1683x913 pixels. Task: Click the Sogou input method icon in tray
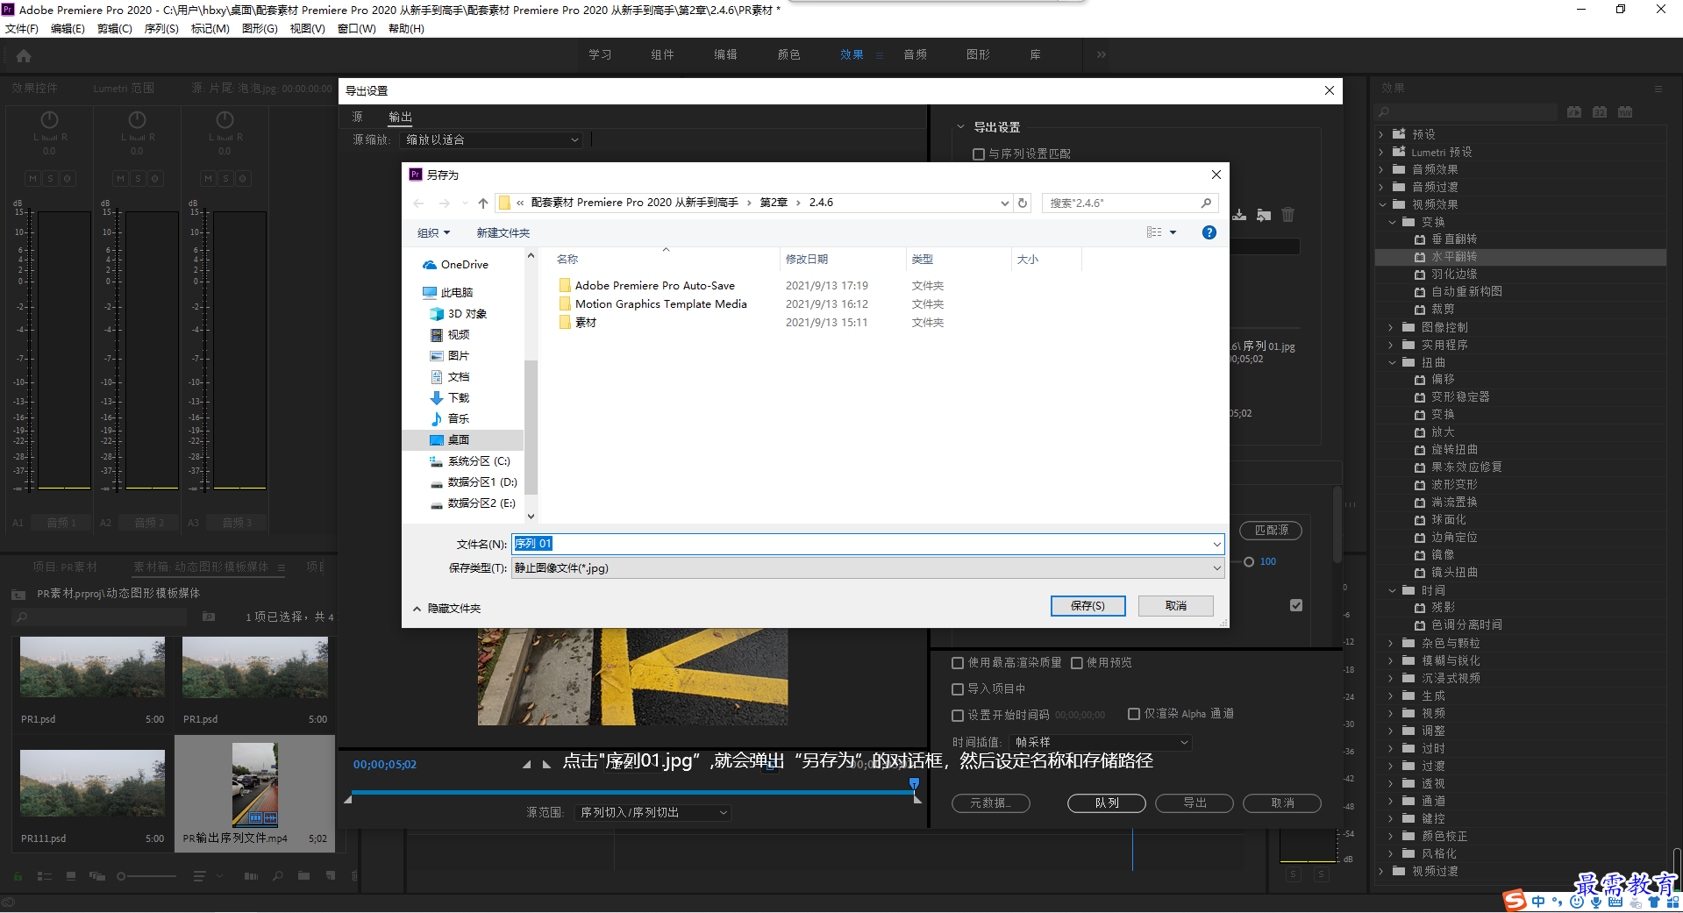1515,901
